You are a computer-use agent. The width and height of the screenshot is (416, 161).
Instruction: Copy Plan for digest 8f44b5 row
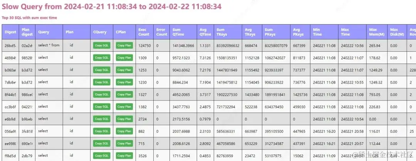pyautogui.click(x=124, y=94)
